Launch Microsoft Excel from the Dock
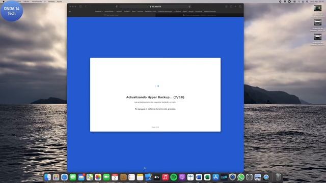Screen dimensions: 326x183 tap(207, 177)
